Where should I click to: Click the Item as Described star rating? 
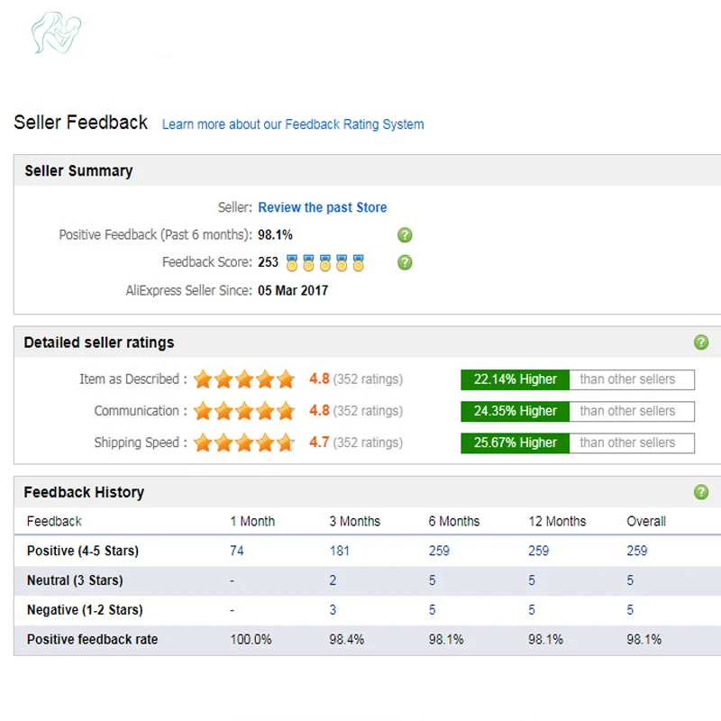coord(243,379)
